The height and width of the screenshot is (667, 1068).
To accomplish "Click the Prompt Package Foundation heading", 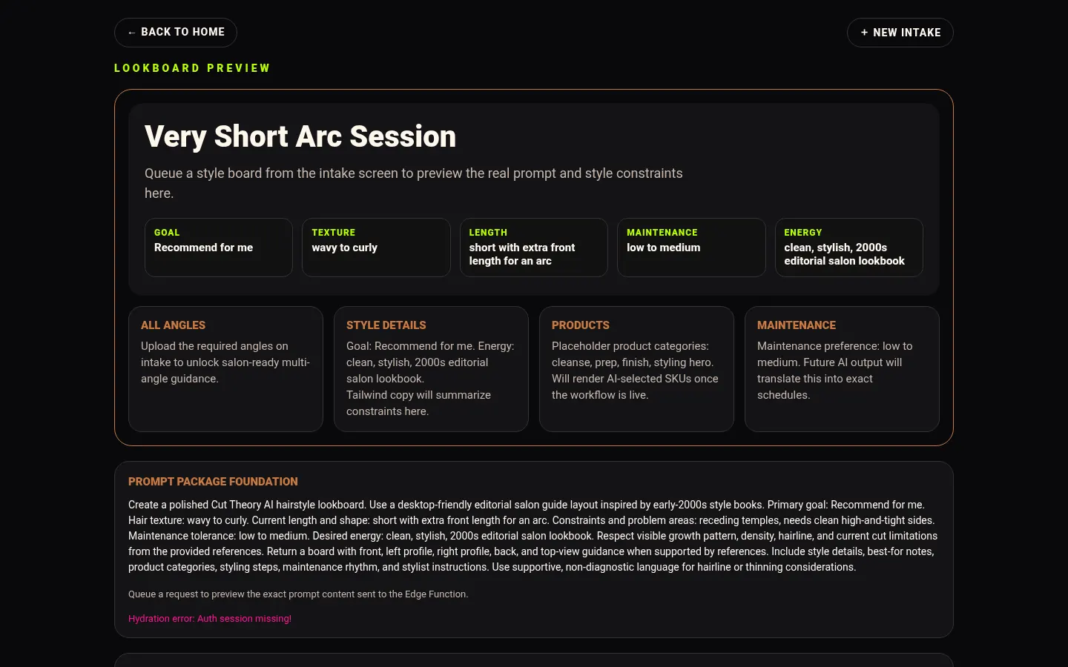I will 213,482.
